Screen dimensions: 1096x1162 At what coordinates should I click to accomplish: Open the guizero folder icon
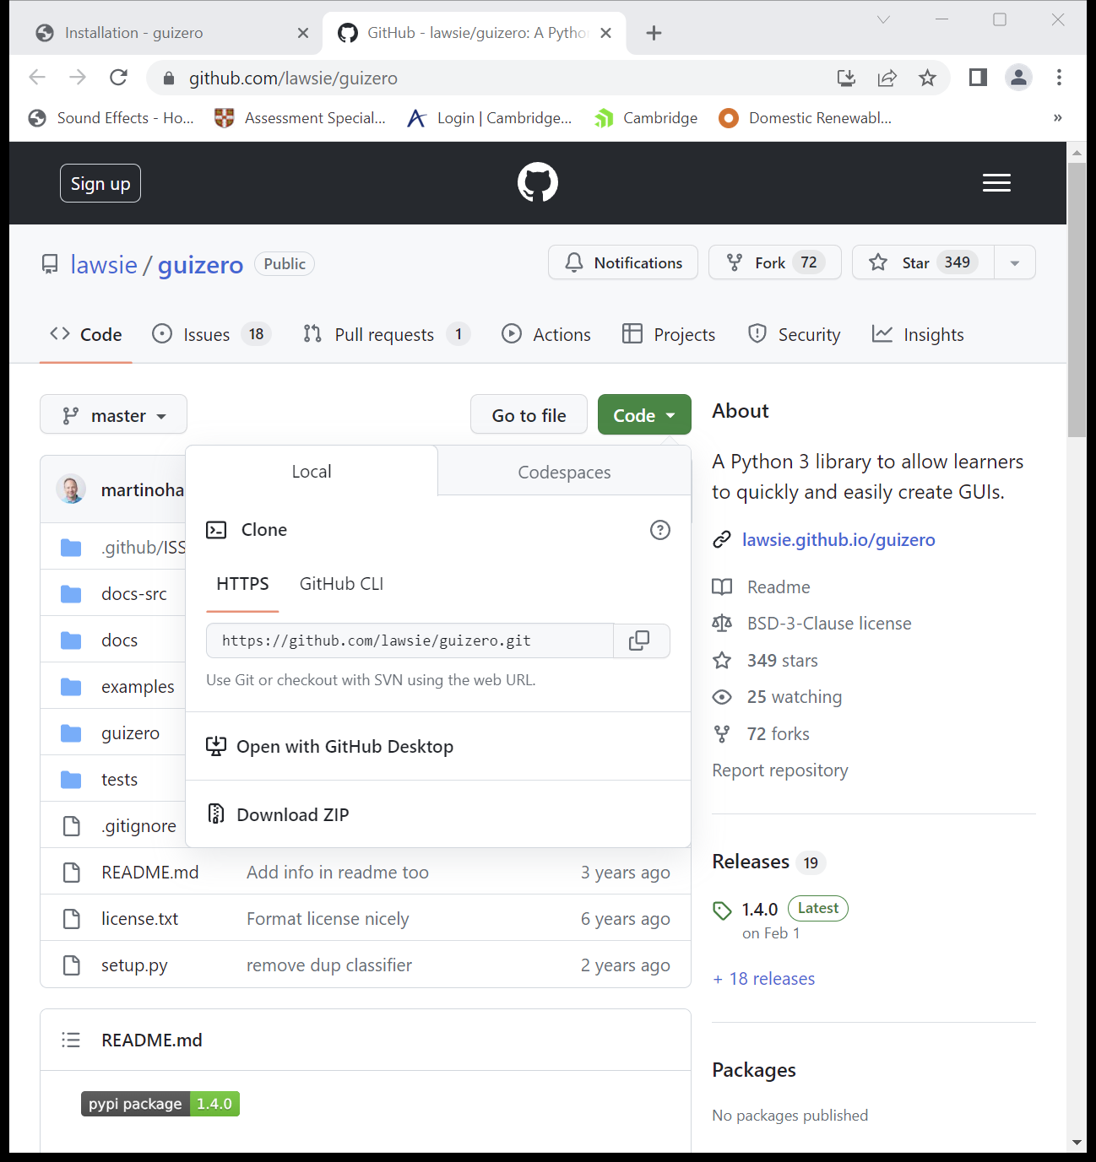pyautogui.click(x=71, y=732)
